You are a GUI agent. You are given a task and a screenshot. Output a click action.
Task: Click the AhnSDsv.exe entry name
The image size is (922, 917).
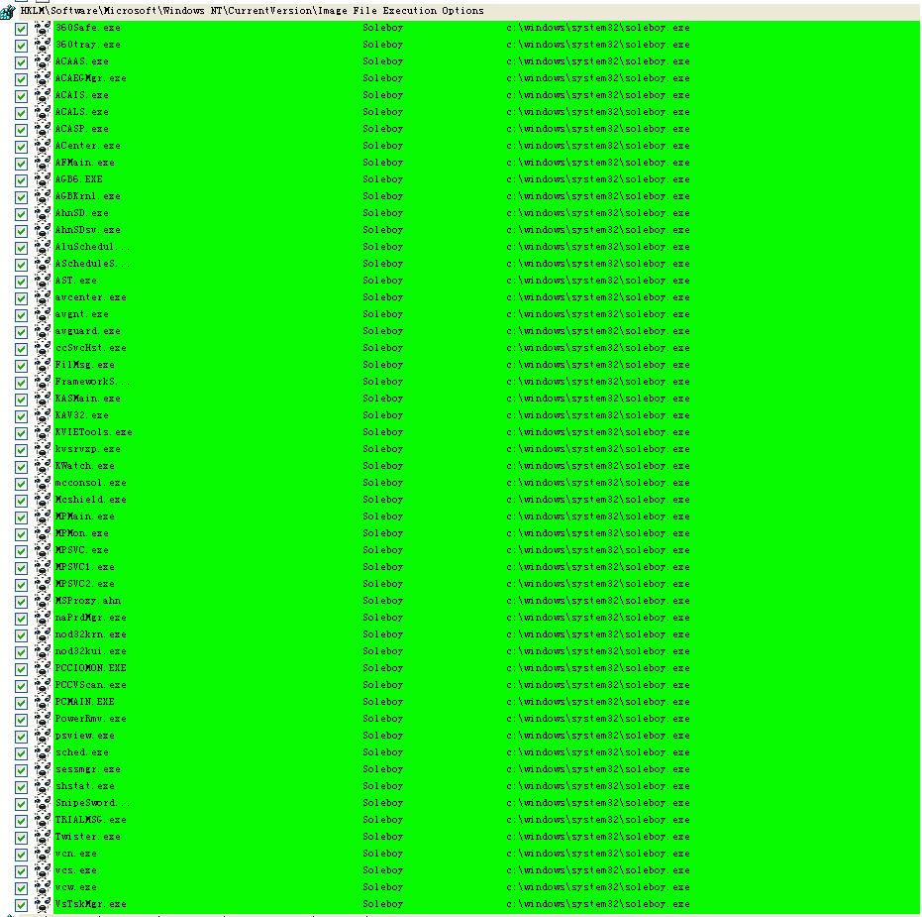[x=87, y=230]
